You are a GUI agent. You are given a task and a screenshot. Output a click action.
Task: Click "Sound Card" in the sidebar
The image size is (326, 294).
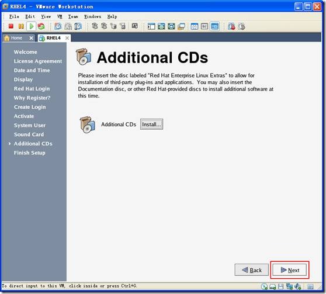(x=29, y=134)
